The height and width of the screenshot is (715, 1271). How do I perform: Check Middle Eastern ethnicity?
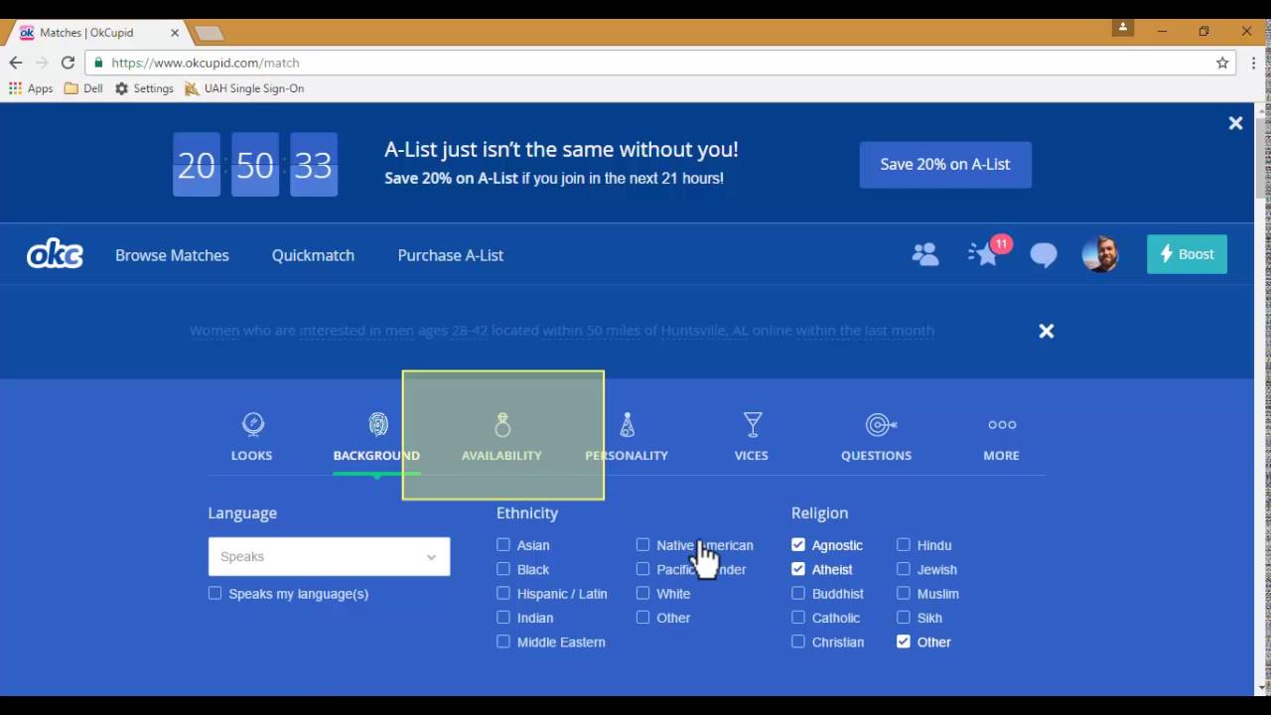503,642
